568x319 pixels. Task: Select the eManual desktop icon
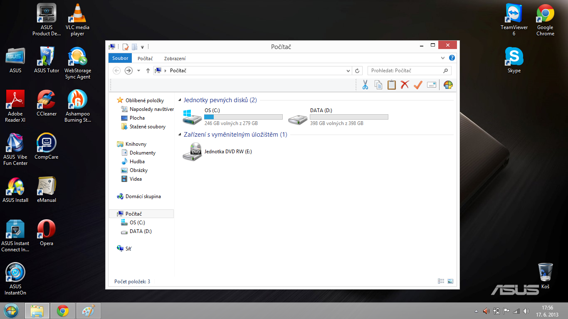pyautogui.click(x=47, y=189)
